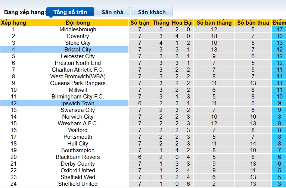Switch to the Tổng số trận tab

tap(70, 12)
